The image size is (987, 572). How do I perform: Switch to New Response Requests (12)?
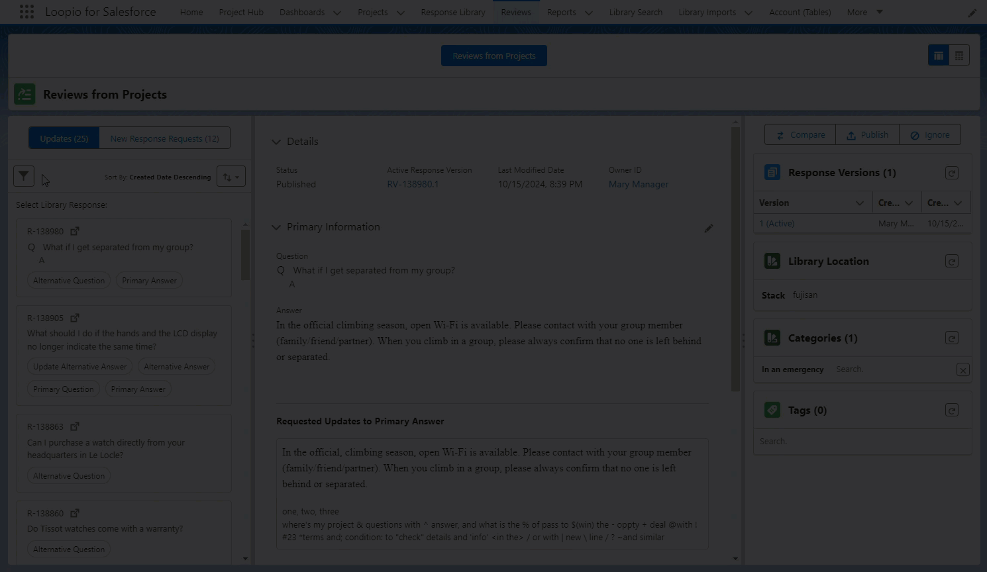[x=164, y=138]
